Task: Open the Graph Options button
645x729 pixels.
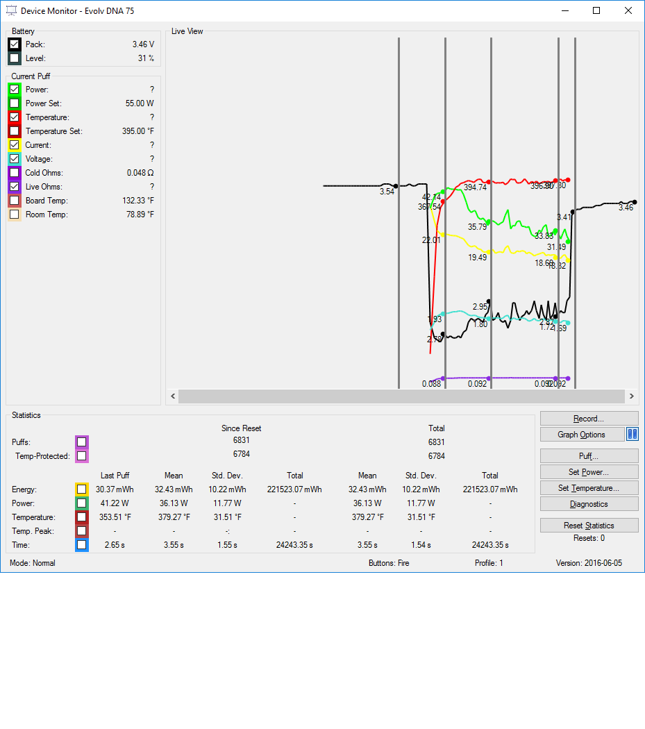Action: 582,435
